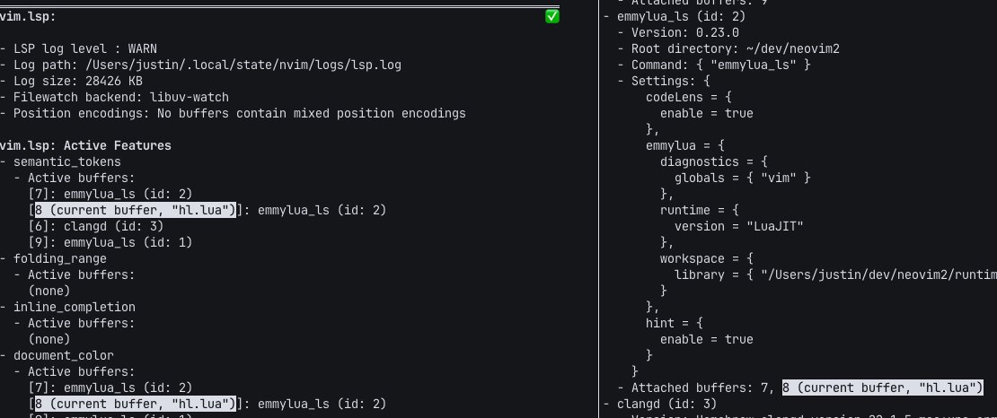The height and width of the screenshot is (418, 997).
Task: Click 'enable = true' under hint
Action: 706,339
